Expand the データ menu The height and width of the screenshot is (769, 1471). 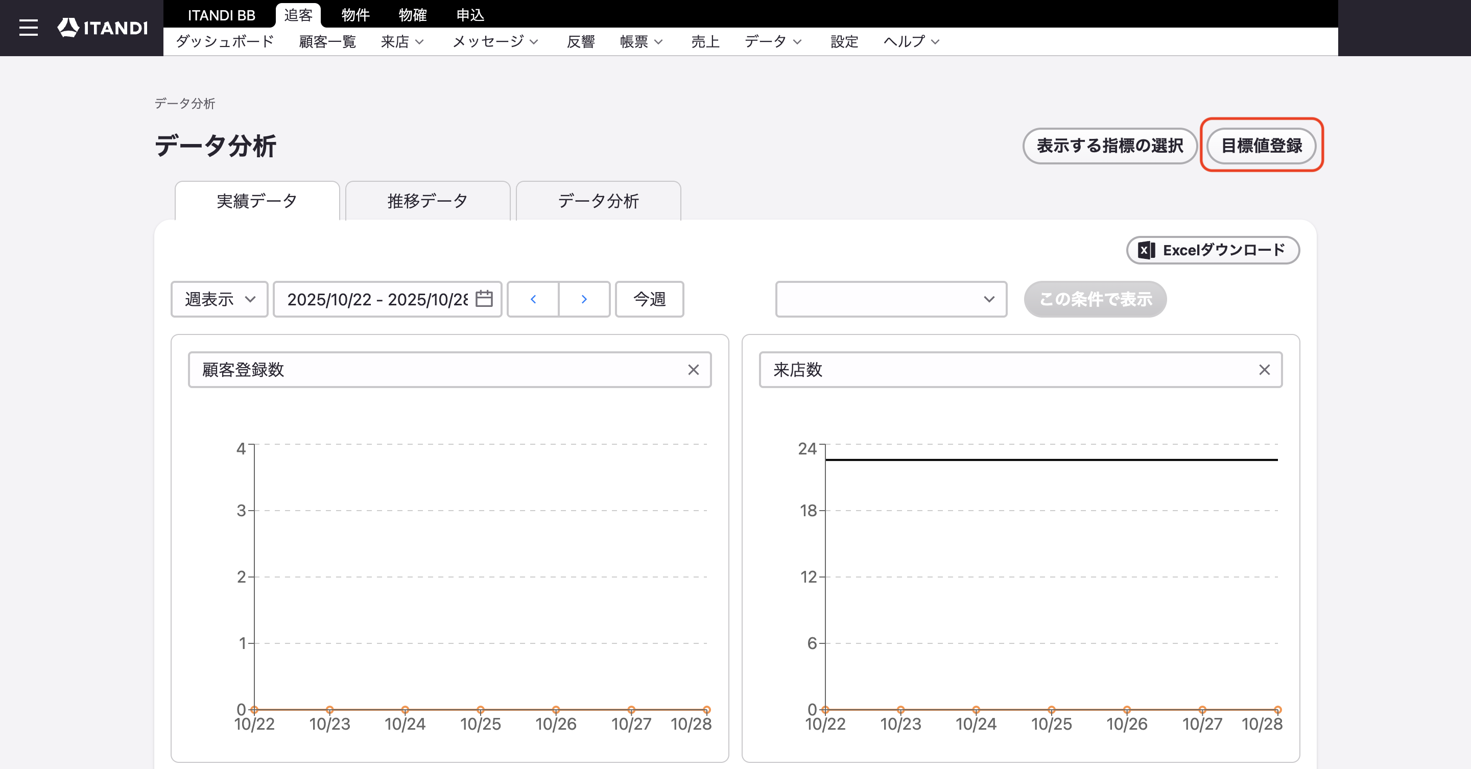(x=773, y=42)
